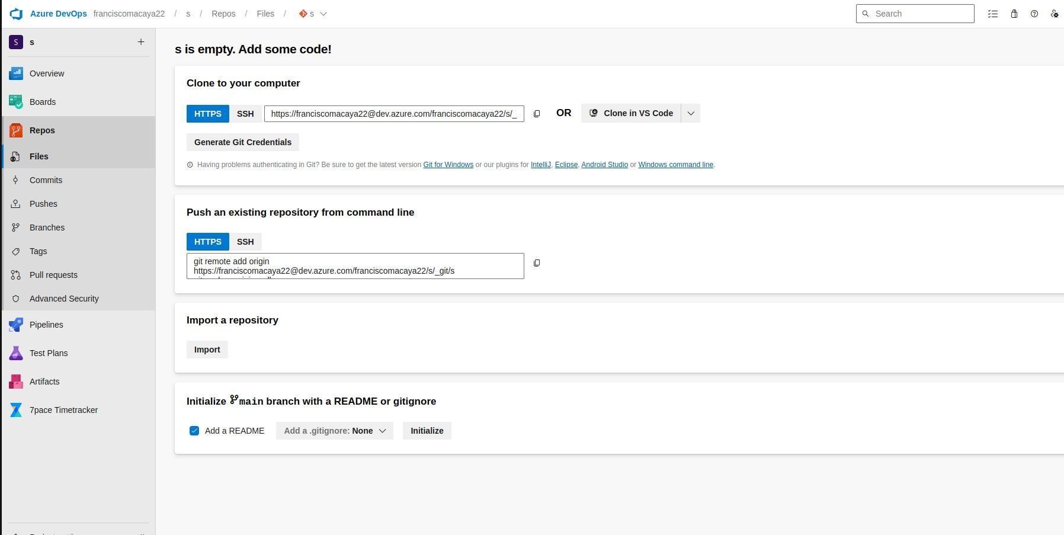The width and height of the screenshot is (1064, 535).
Task: Select HTTPS tab under Clone to your computer
Action: tap(208, 114)
